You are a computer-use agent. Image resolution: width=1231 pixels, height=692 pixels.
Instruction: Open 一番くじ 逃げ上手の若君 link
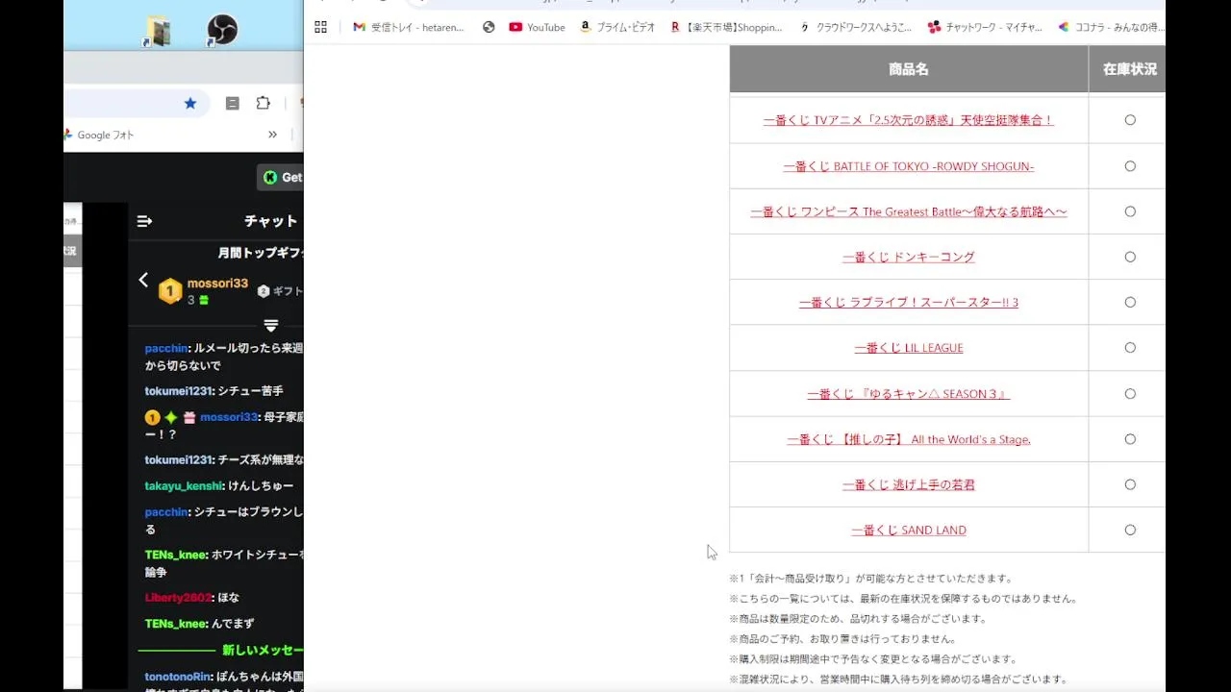pos(909,484)
